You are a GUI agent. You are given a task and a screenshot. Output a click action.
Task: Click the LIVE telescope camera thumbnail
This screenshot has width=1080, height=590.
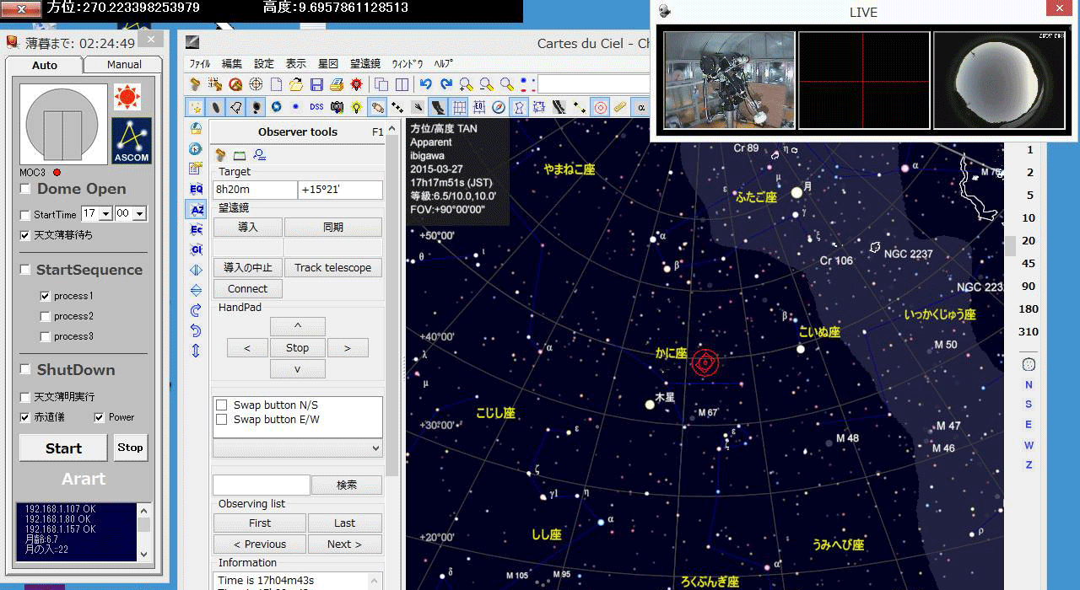(x=730, y=80)
